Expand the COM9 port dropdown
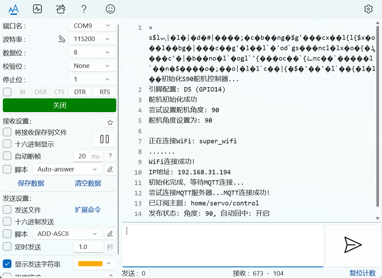The width and height of the screenshot is (382, 278). tap(92, 26)
